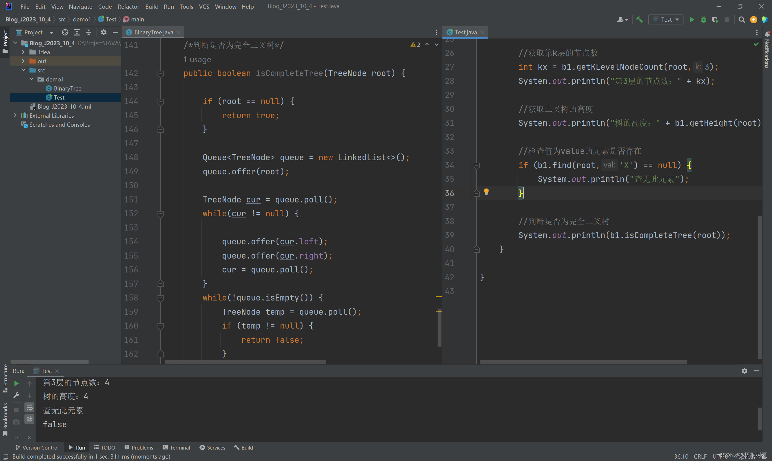772x461 pixels.
Task: Click the Run gutter icon line 158
Action: click(x=161, y=297)
